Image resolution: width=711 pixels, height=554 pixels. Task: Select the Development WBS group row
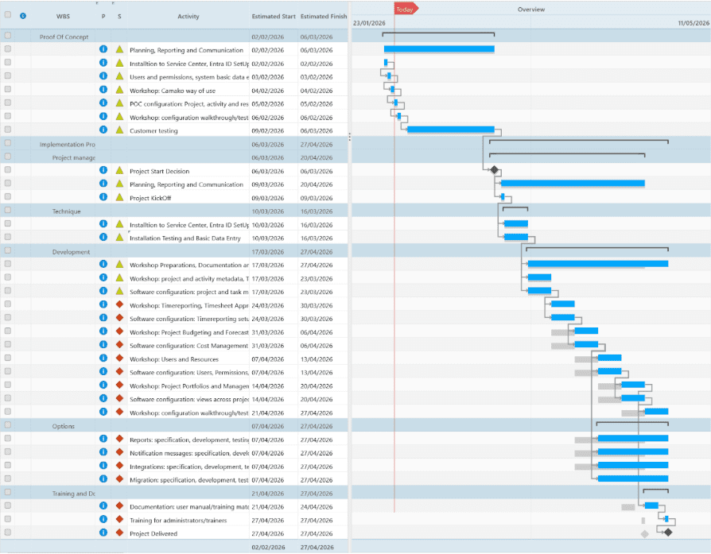coord(71,252)
